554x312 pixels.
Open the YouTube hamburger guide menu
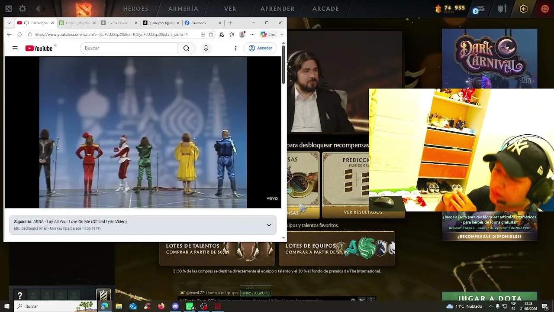pyautogui.click(x=15, y=48)
